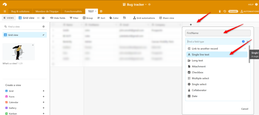Select the TEST table tab

coord(91,11)
